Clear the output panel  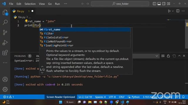(163, 56)
